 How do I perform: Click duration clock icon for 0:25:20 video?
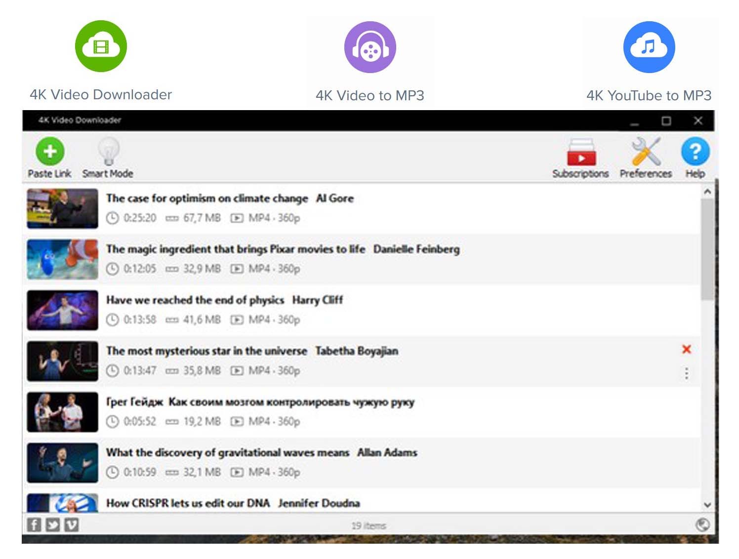[x=113, y=218]
